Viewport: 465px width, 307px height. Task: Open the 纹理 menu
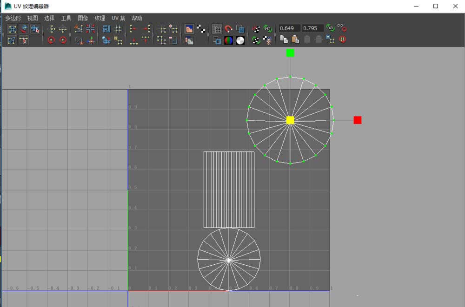pyautogui.click(x=100, y=18)
